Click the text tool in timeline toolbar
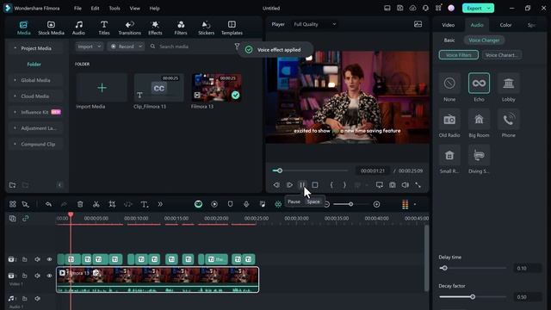 [x=144, y=204]
